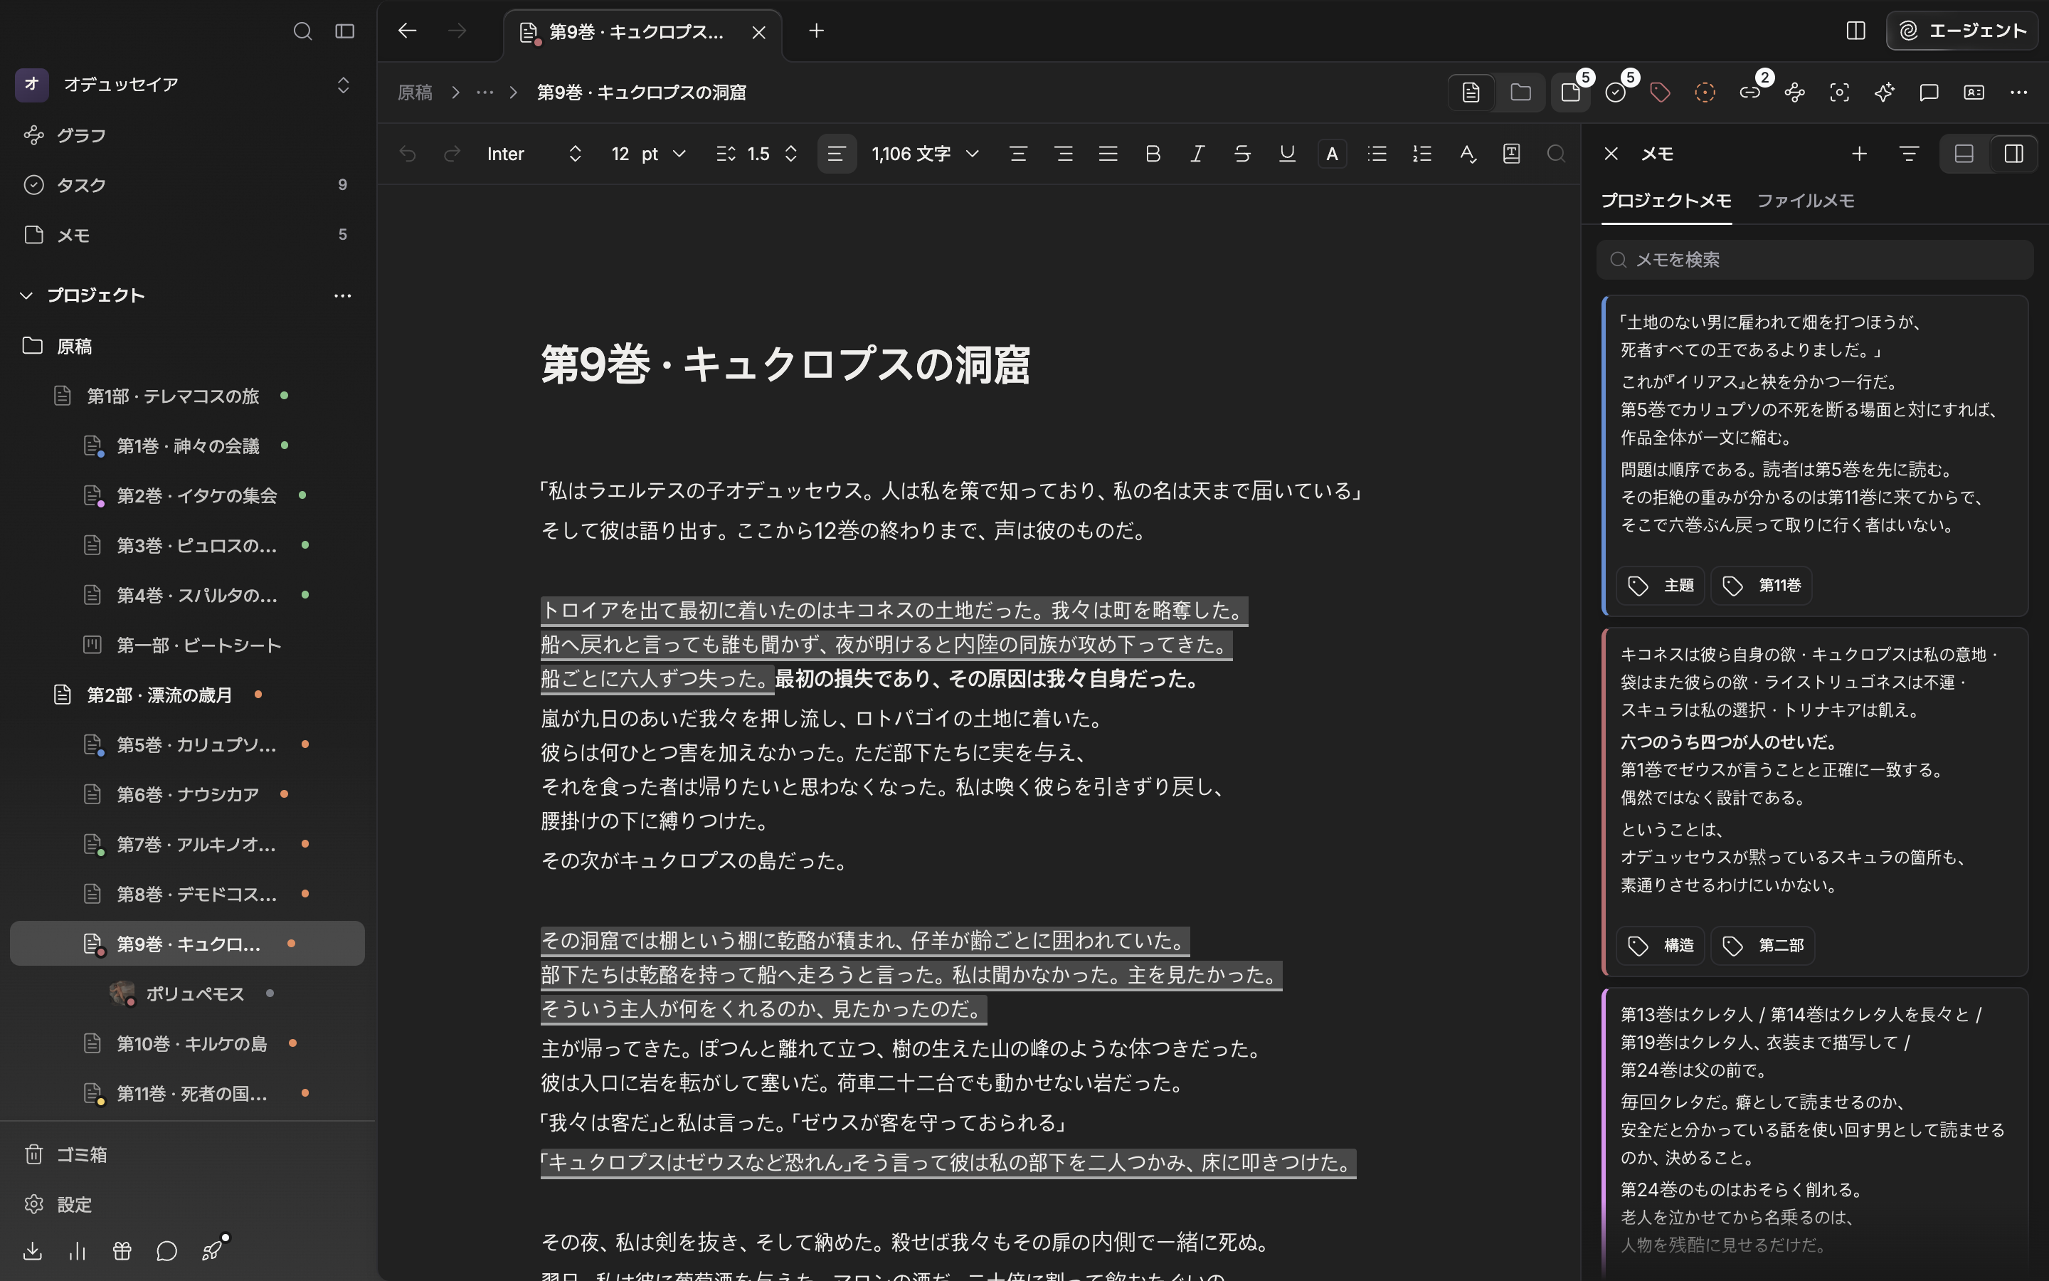Screen dimensions: 2049x1281
Task: Open the text color A swatch
Action: coord(1332,153)
